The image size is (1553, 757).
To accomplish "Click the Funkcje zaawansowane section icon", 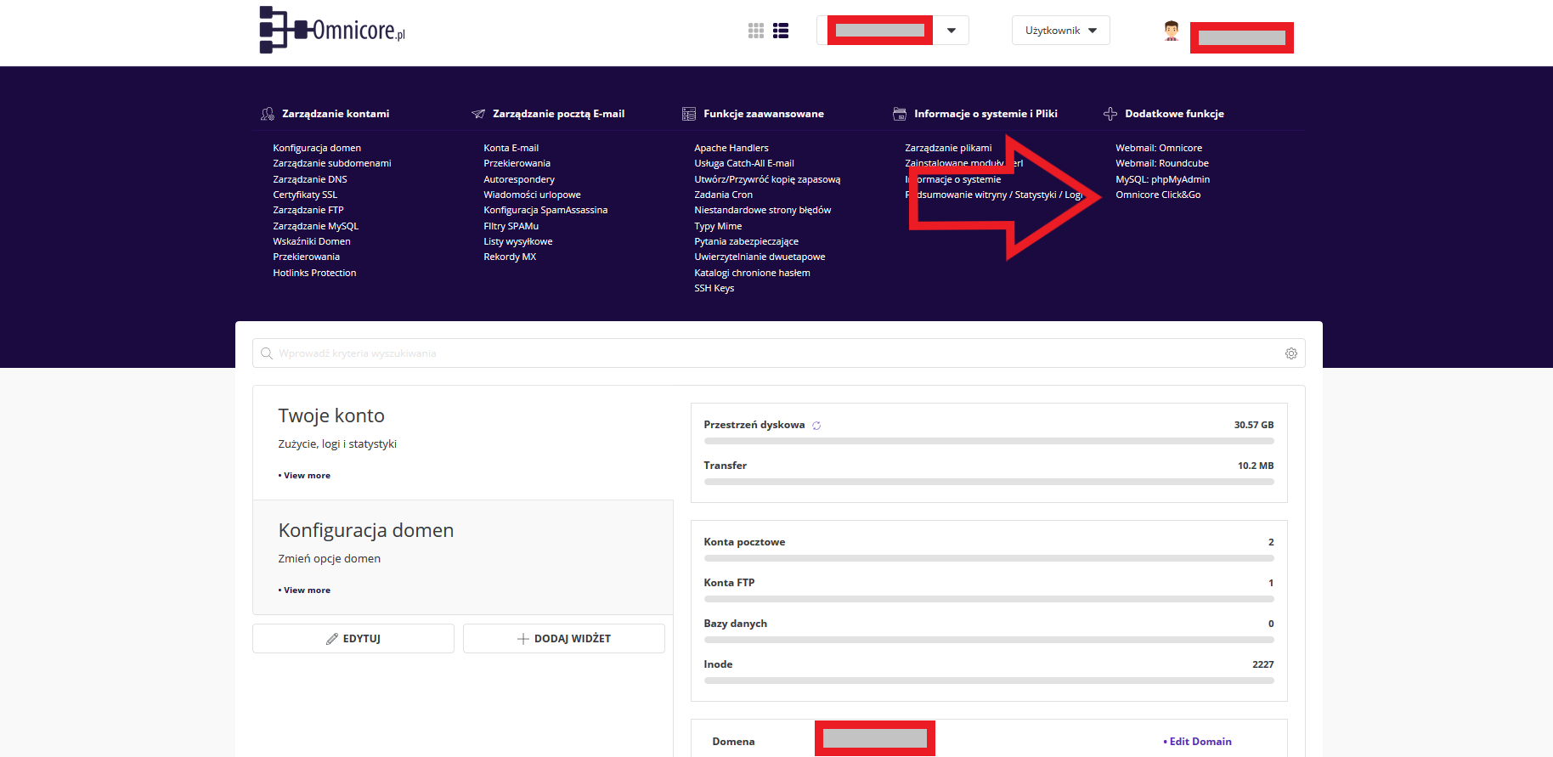I will click(x=689, y=114).
